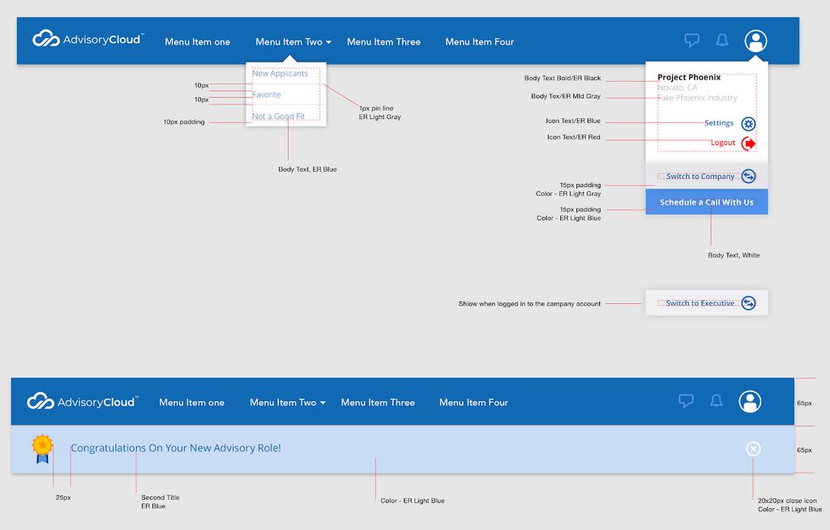Open the chat icon in the lower navigation bar
This screenshot has width=830, height=530.
pyautogui.click(x=687, y=401)
